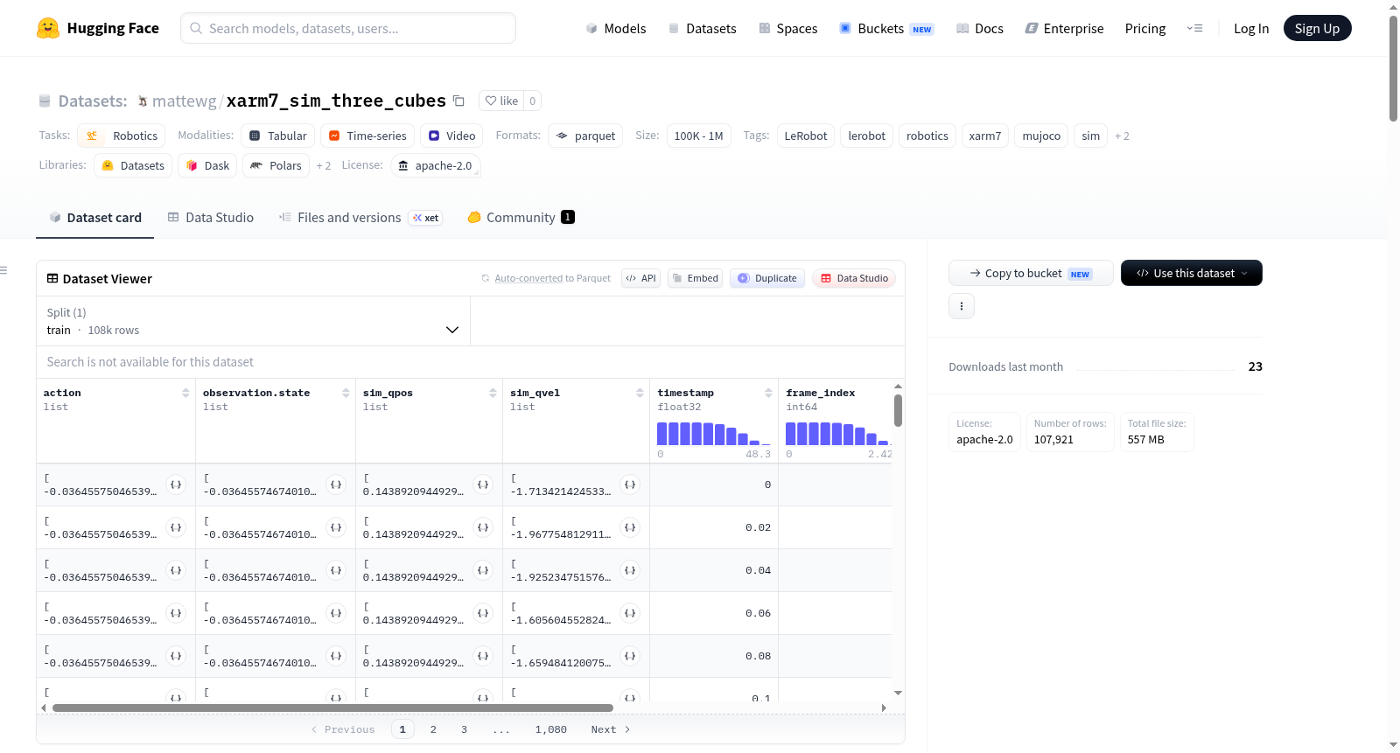
Task: Filter by the Time-series modality tag
Action: coord(367,136)
